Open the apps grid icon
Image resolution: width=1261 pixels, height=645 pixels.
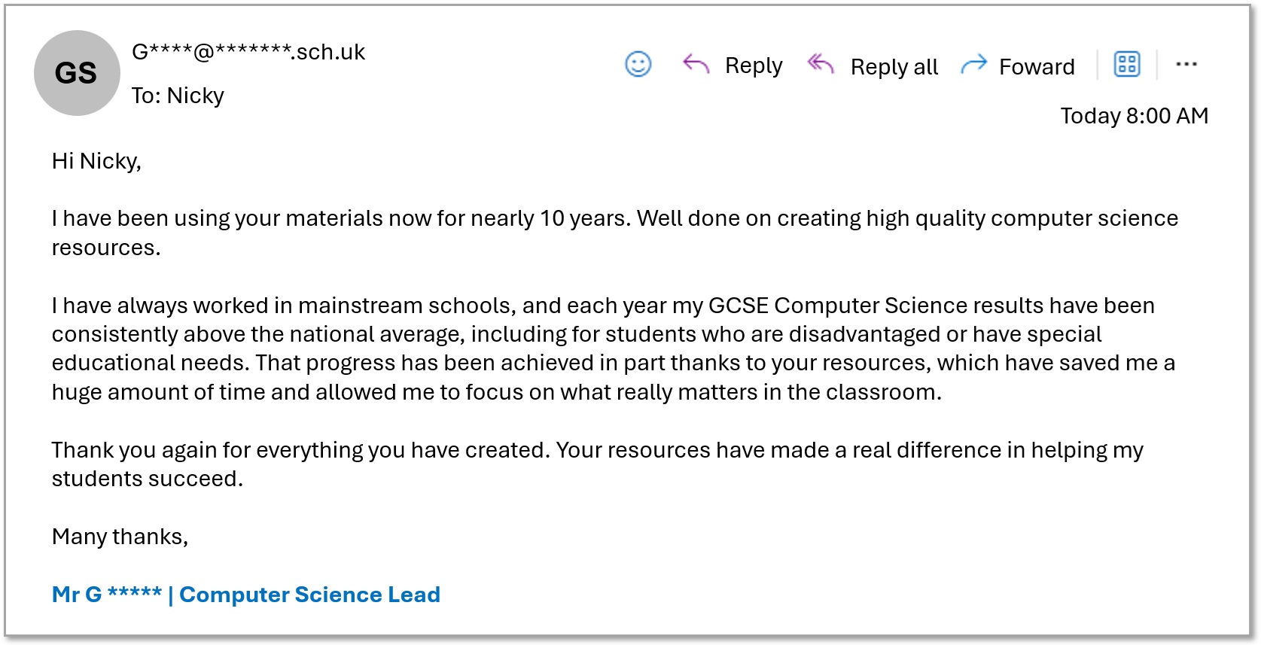point(1126,65)
